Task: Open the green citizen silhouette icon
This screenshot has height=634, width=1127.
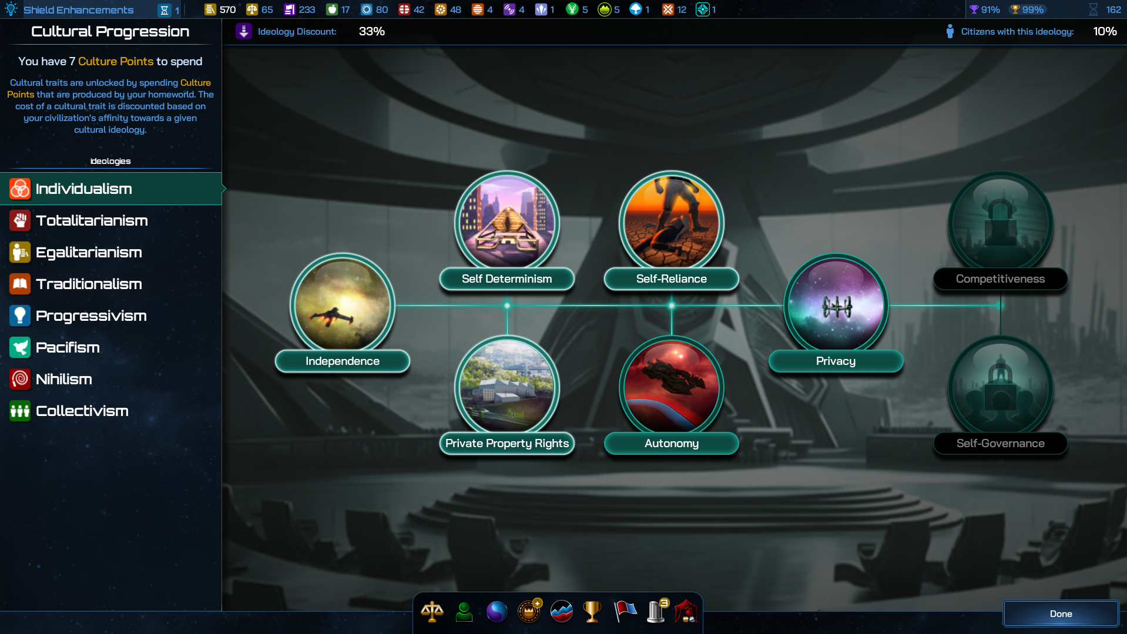Action: pyautogui.click(x=464, y=612)
